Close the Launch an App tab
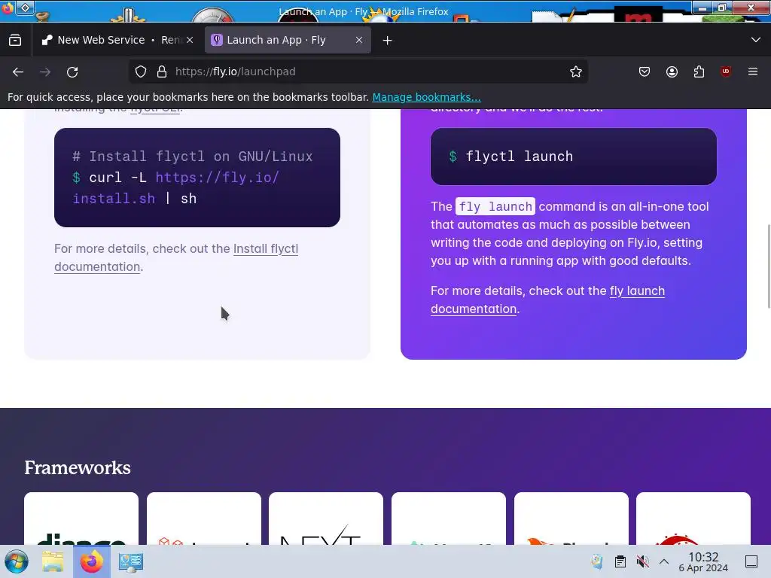This screenshot has height=578, width=771. click(x=359, y=41)
